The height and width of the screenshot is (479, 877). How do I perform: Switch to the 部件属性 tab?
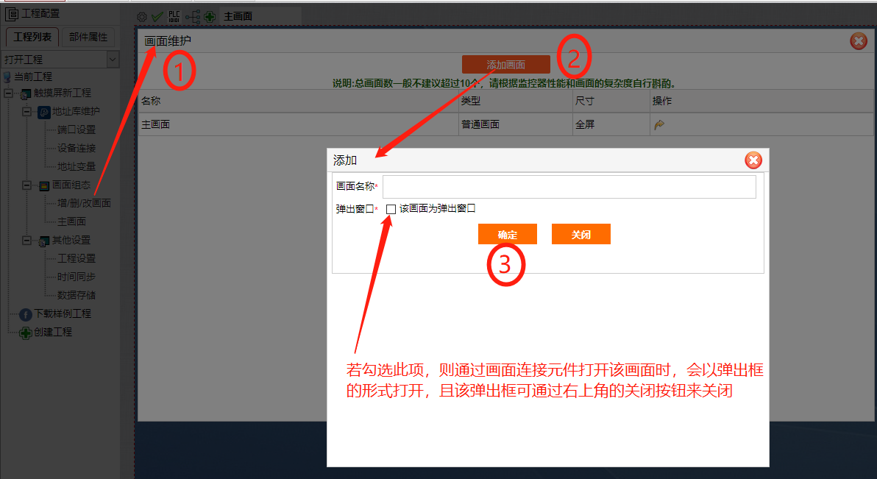click(88, 37)
